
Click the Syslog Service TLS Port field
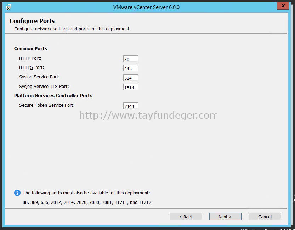pyautogui.click(x=131, y=87)
